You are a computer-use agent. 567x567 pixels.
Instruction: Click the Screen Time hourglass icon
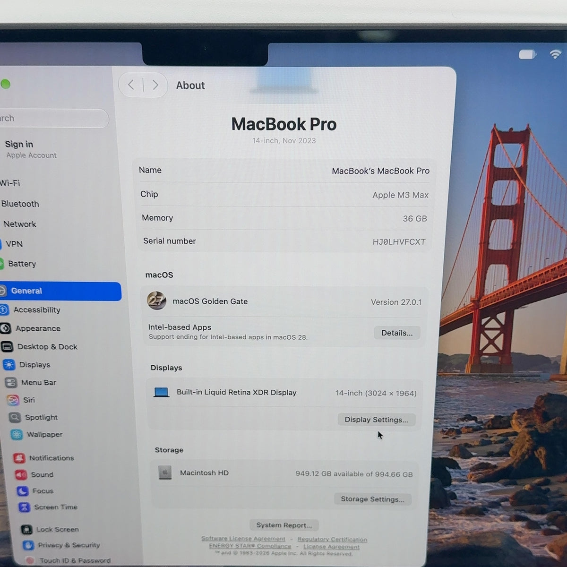(24, 507)
